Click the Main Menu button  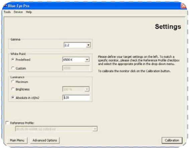point(17,140)
